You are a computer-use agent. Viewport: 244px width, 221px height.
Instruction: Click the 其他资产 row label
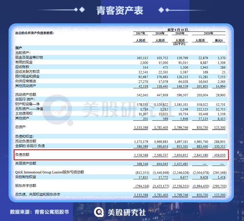tap(22, 118)
